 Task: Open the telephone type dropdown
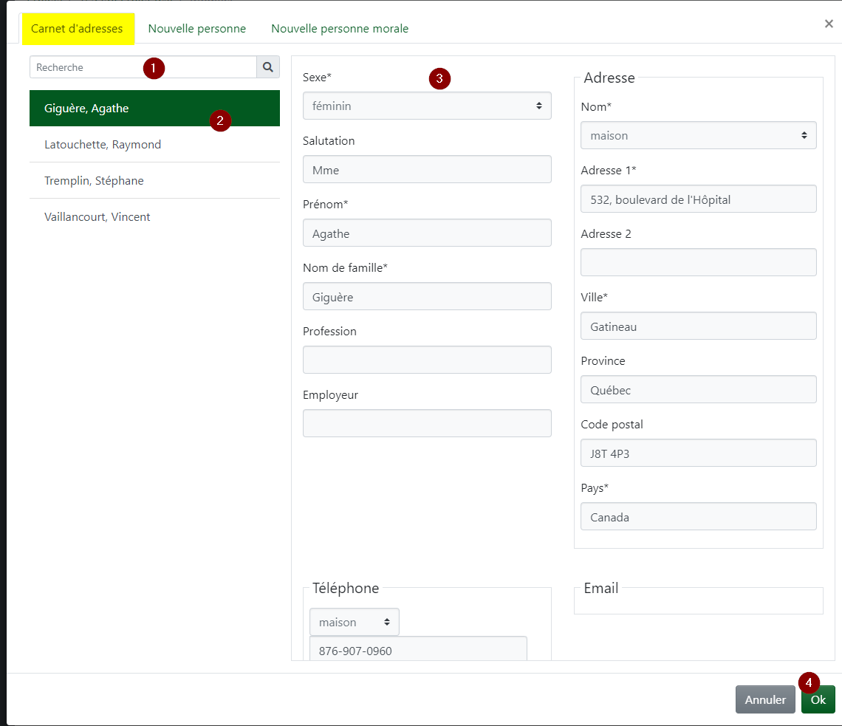click(354, 623)
